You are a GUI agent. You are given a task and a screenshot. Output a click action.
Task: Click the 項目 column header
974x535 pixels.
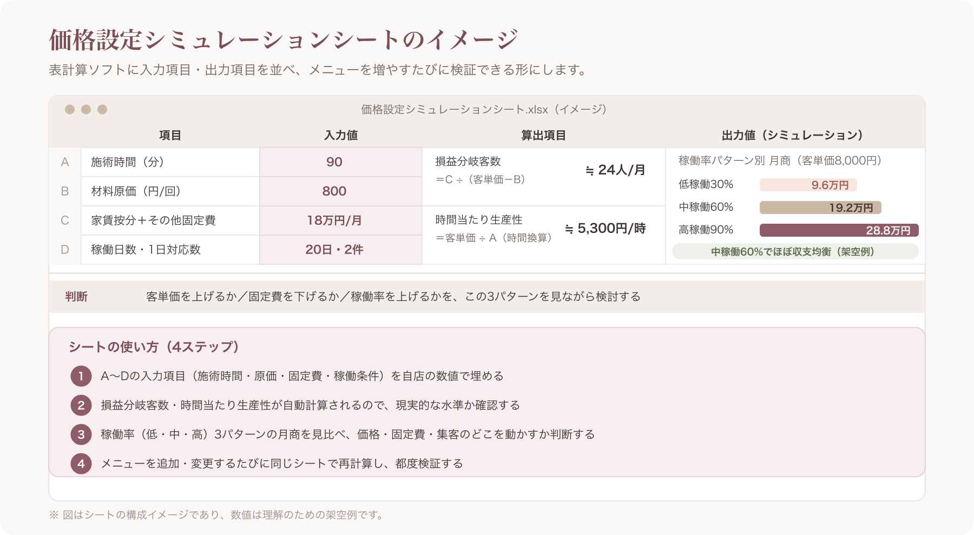pos(170,135)
